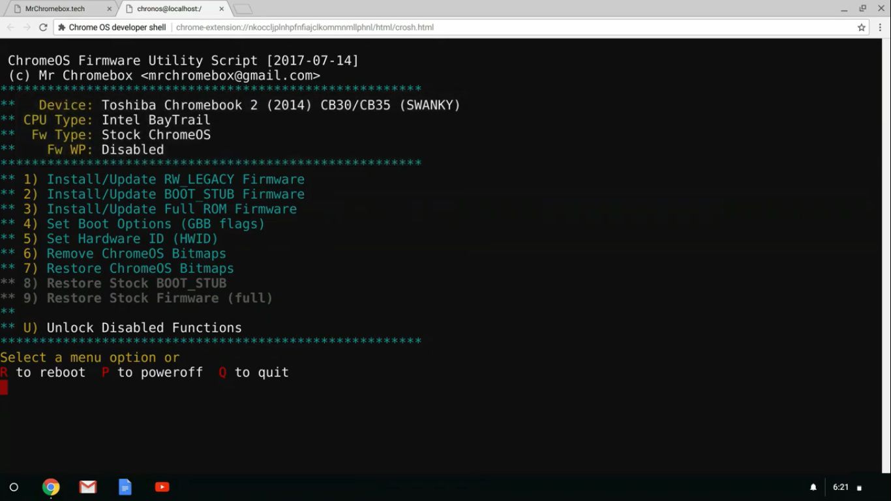Open a new browser tab
Screen dimensions: 891x501
point(243,9)
